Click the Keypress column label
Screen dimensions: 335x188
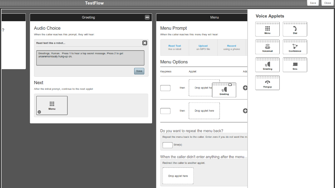166,71
